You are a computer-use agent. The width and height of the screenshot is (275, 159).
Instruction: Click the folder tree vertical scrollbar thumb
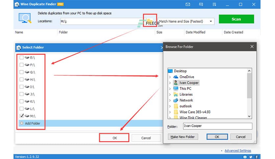pos(249,86)
